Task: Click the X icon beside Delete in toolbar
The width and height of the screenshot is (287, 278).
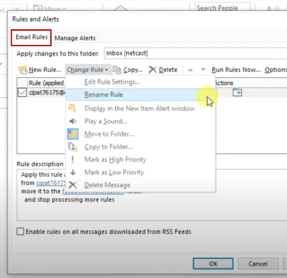Action: (153, 70)
